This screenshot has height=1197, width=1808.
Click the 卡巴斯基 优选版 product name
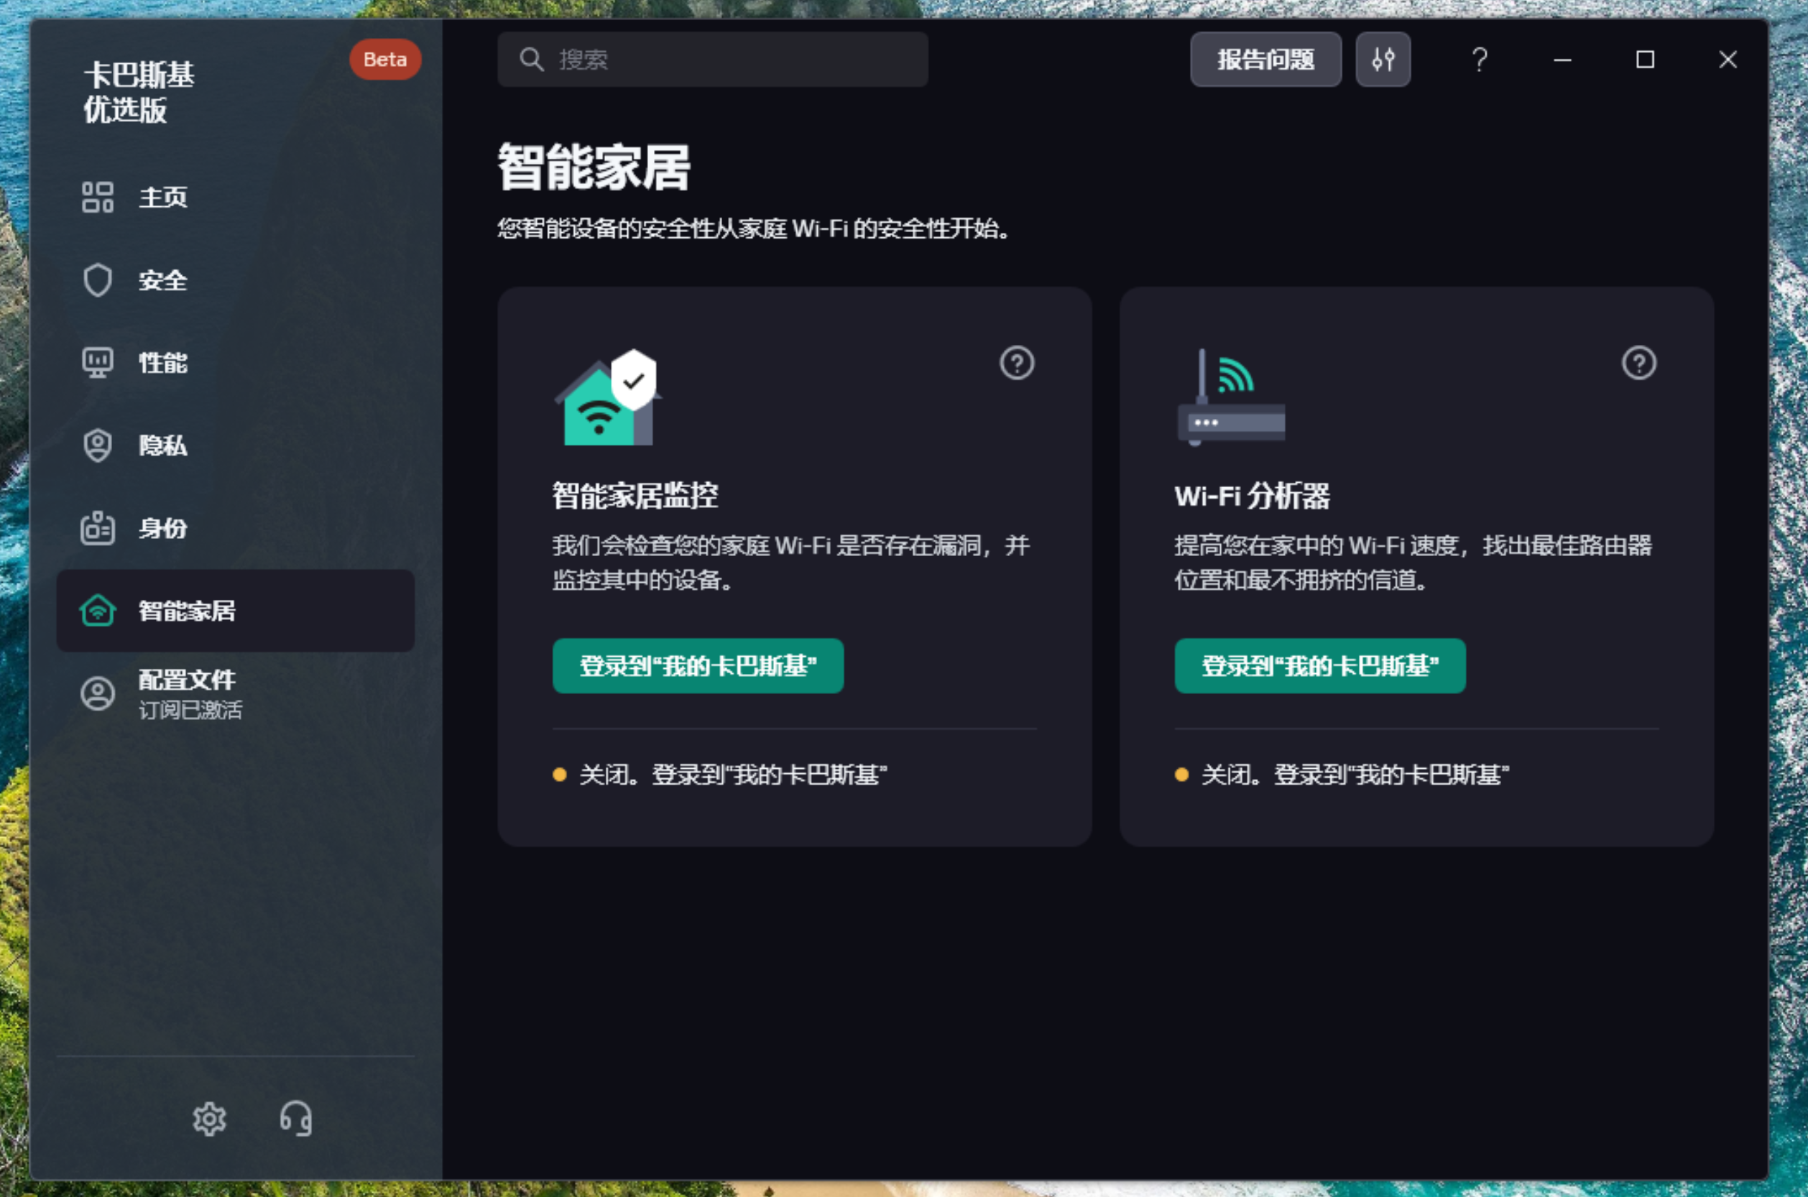(x=139, y=93)
